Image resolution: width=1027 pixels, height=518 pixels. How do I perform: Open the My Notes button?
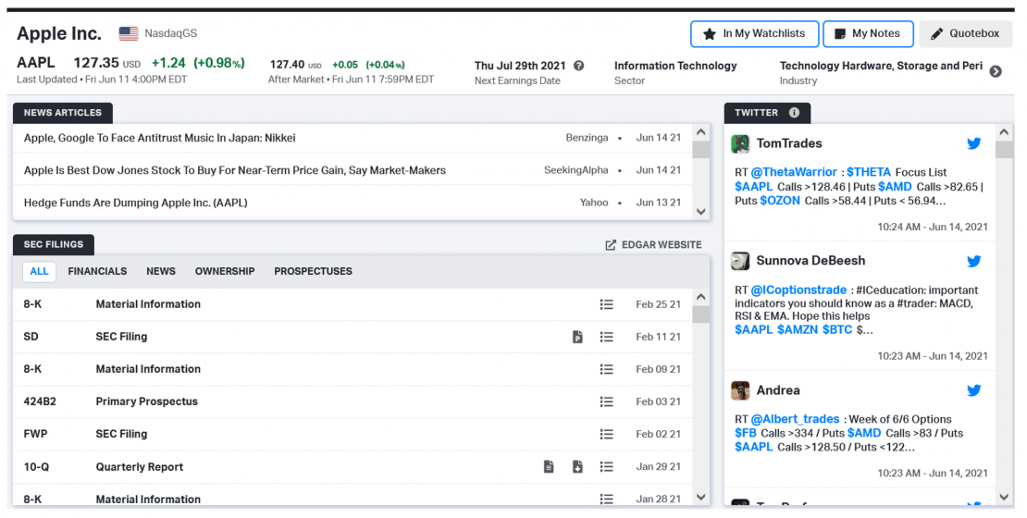(867, 33)
